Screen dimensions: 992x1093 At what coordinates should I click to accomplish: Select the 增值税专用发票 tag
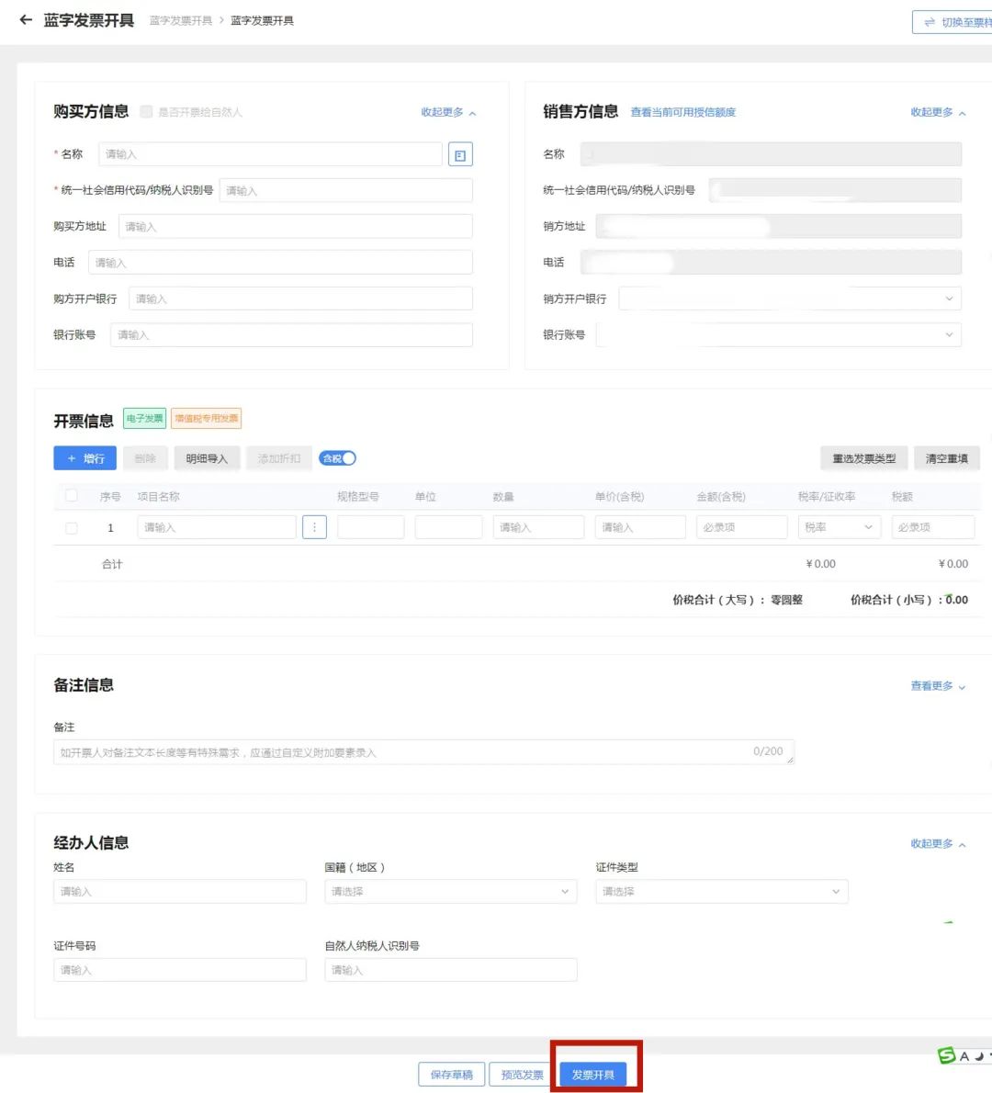pyautogui.click(x=207, y=418)
